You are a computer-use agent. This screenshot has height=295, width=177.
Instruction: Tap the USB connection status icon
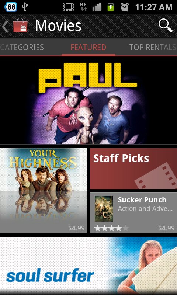click(x=25, y=7)
